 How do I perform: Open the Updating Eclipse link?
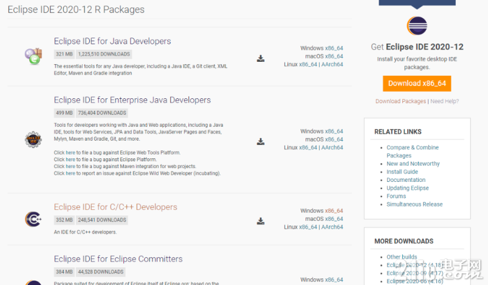tap(407, 188)
